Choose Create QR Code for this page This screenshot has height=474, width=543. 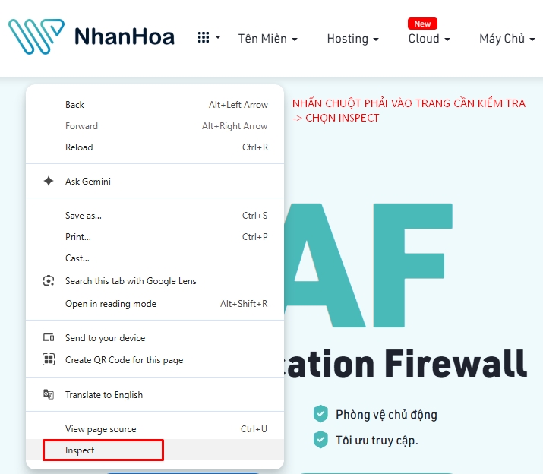155,360
